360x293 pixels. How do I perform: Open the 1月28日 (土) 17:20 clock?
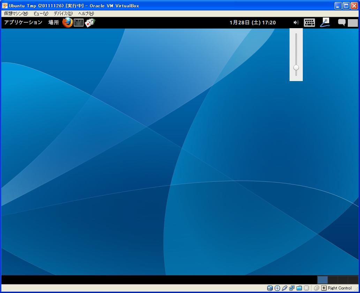click(253, 23)
